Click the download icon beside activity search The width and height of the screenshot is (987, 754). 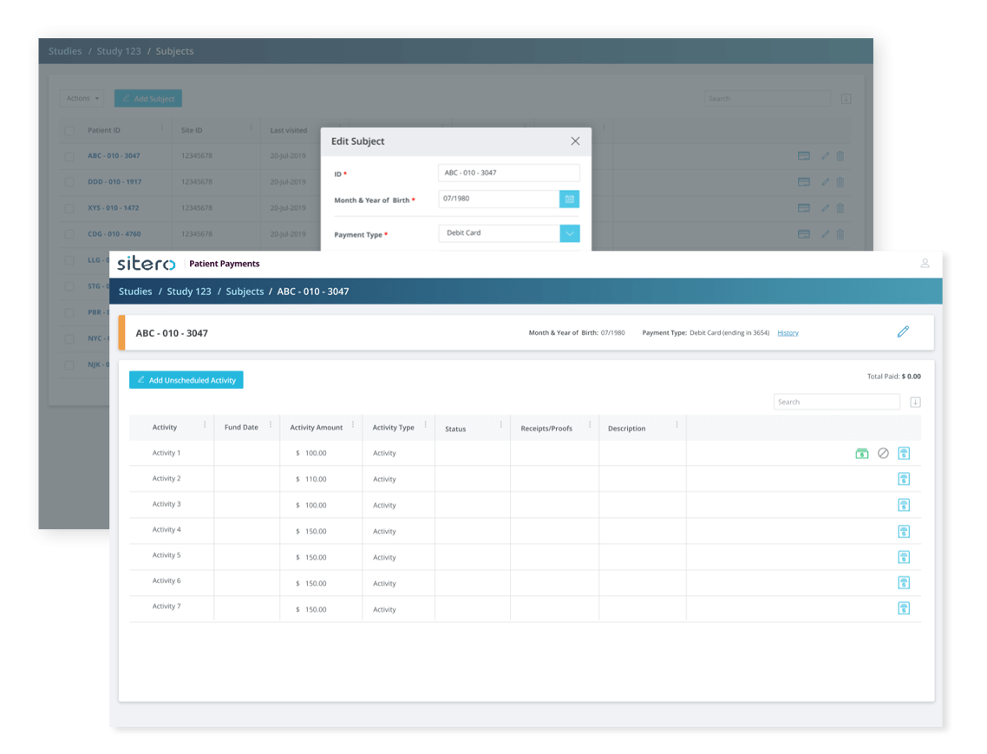point(915,402)
